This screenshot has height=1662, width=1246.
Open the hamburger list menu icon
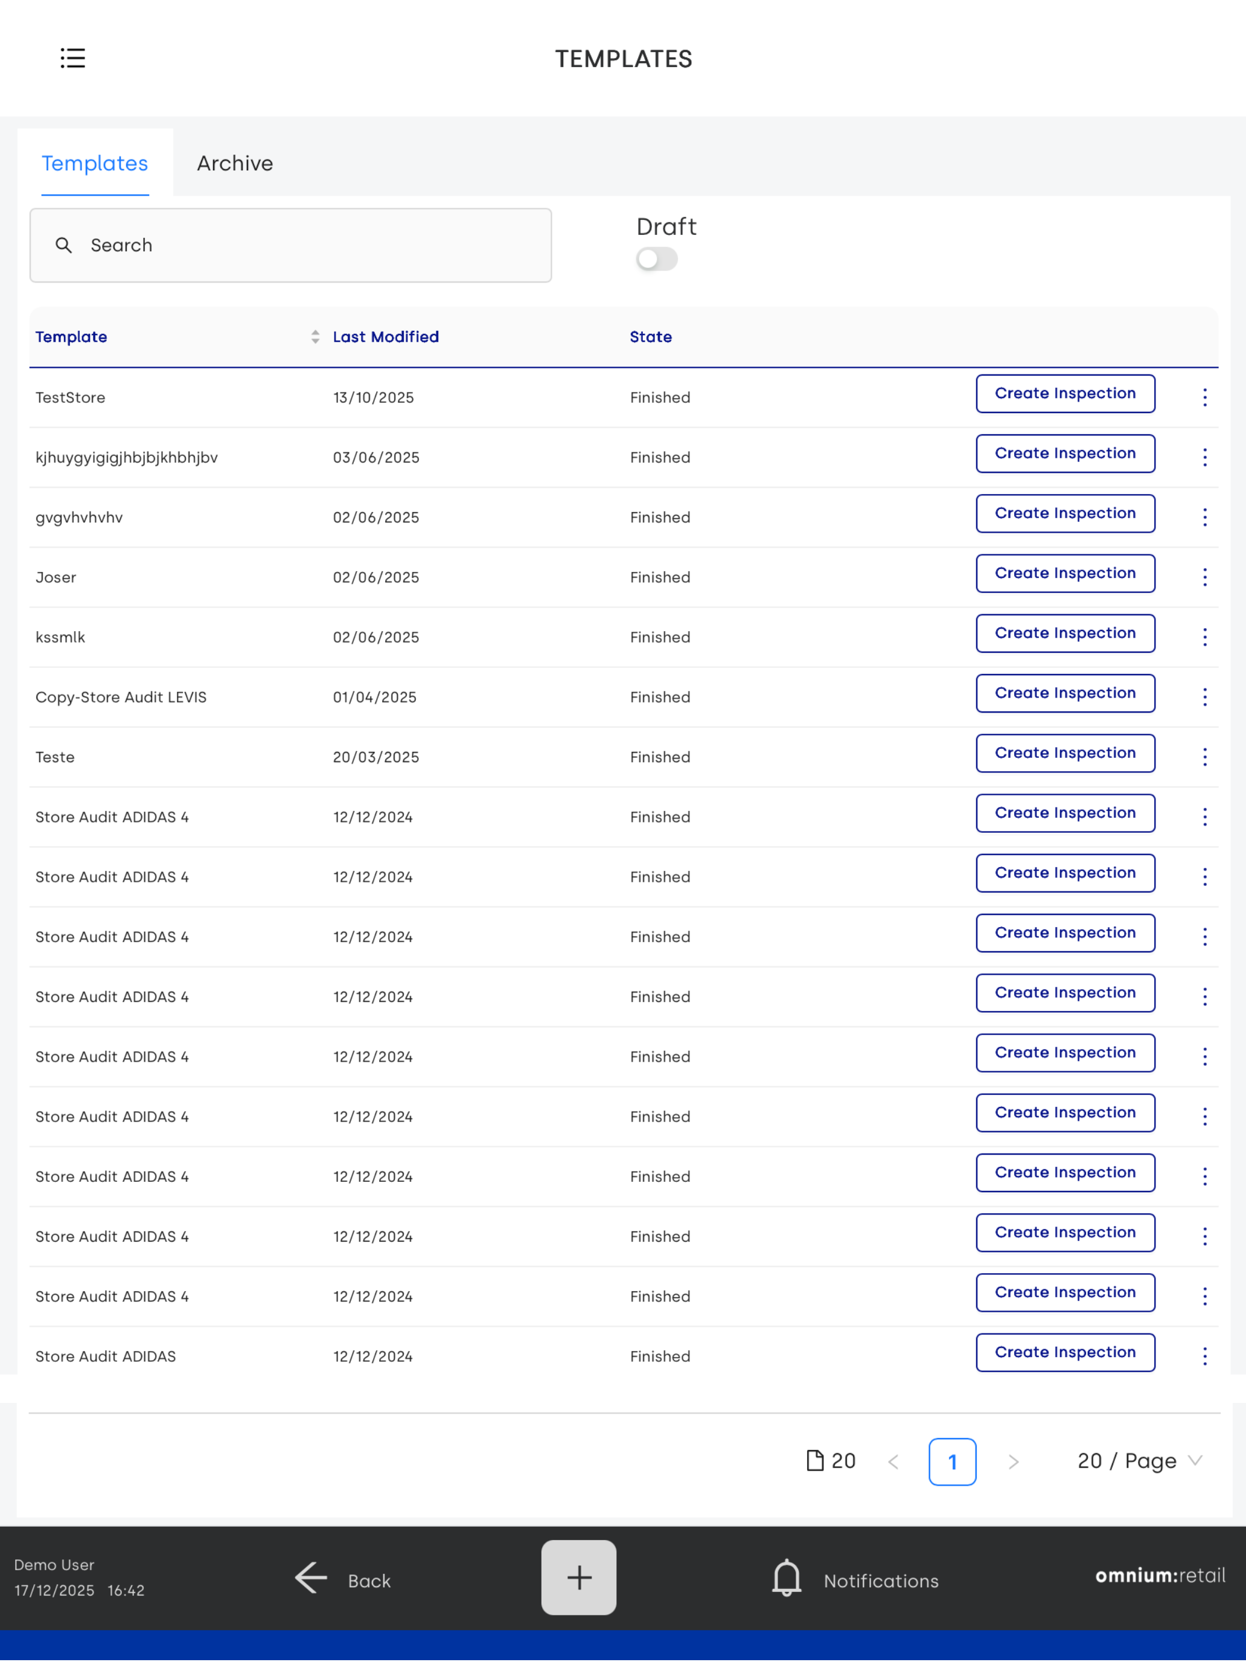(73, 58)
